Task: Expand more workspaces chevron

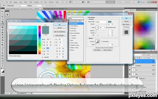Action: pos(134,2)
